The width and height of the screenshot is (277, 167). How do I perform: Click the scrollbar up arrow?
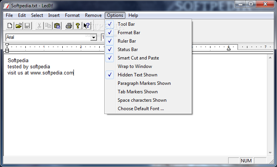pyautogui.click(x=270, y=58)
